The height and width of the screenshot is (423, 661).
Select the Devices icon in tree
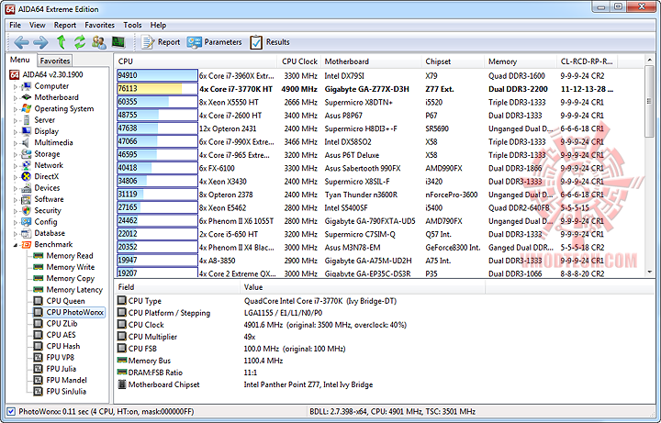point(26,188)
